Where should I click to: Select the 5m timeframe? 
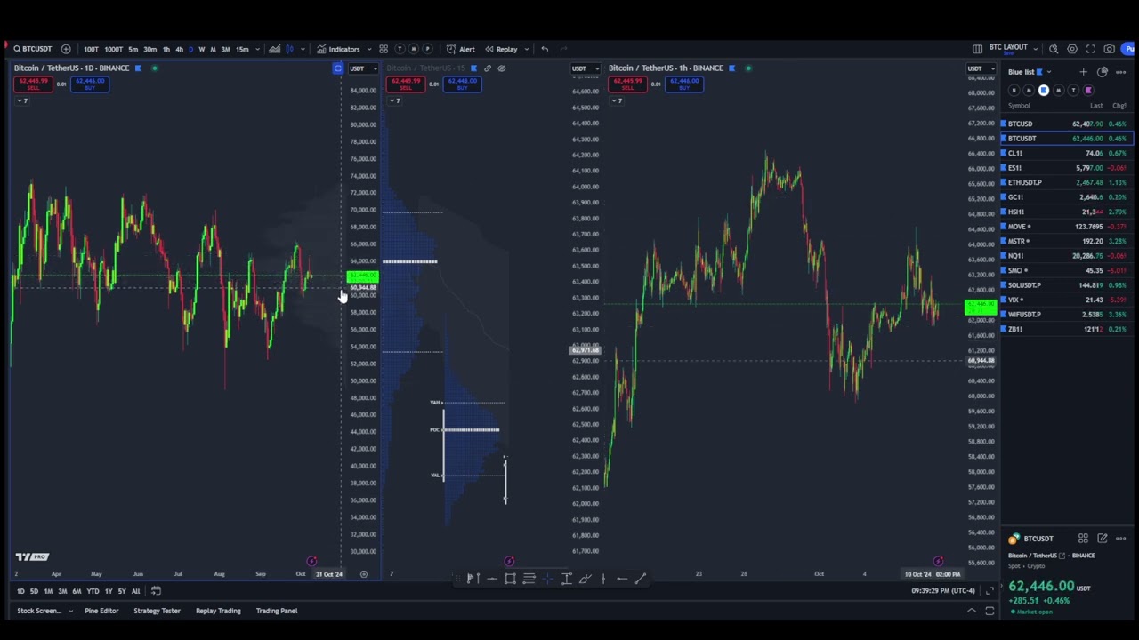[x=133, y=49]
